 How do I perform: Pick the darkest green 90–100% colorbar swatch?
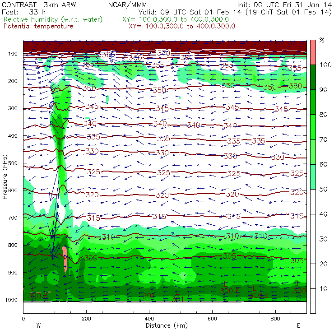pyautogui.click(x=313, y=77)
